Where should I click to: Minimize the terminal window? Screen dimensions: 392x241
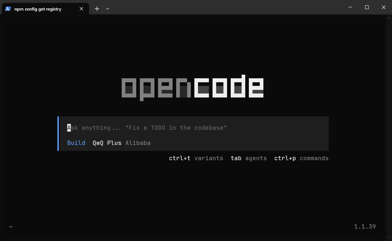(350, 7)
